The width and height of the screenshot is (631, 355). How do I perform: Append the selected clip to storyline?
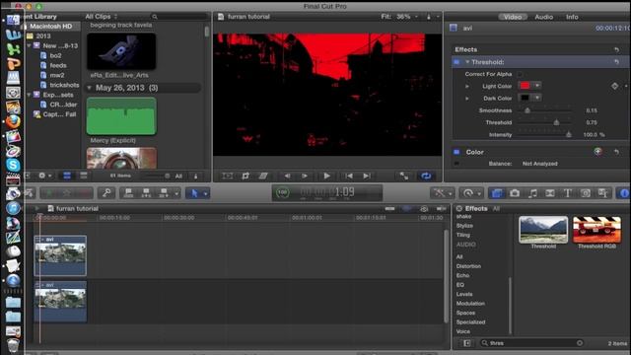click(164, 193)
